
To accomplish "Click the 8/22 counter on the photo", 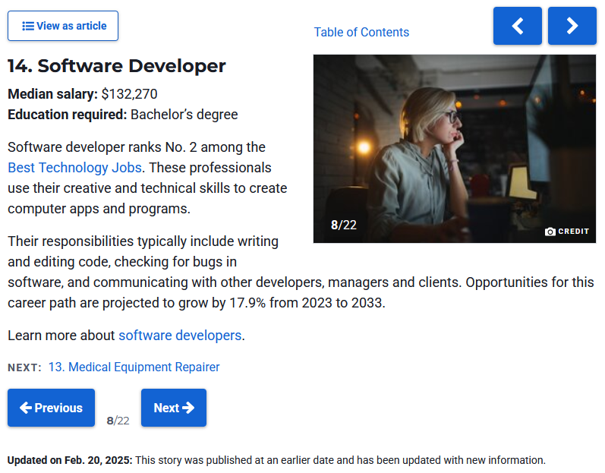I will 344,225.
